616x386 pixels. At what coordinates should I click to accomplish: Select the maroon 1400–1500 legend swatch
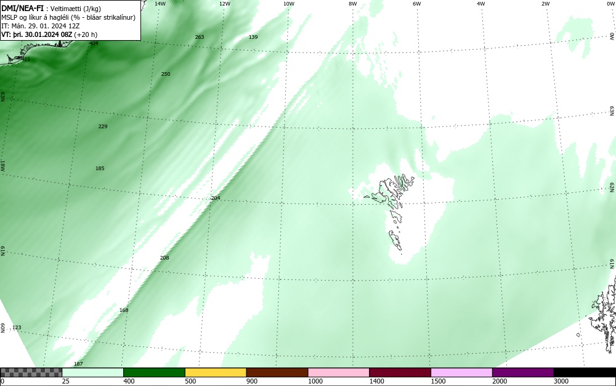tap(400, 372)
